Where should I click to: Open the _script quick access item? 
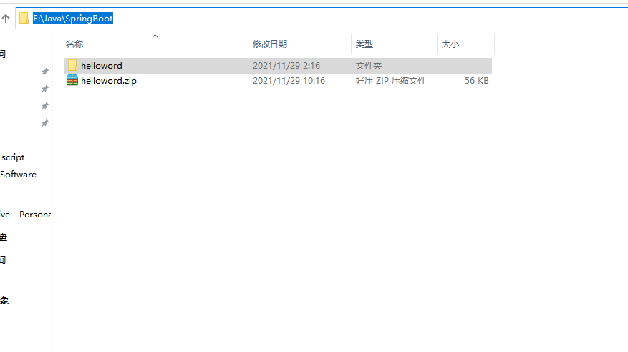[12, 157]
